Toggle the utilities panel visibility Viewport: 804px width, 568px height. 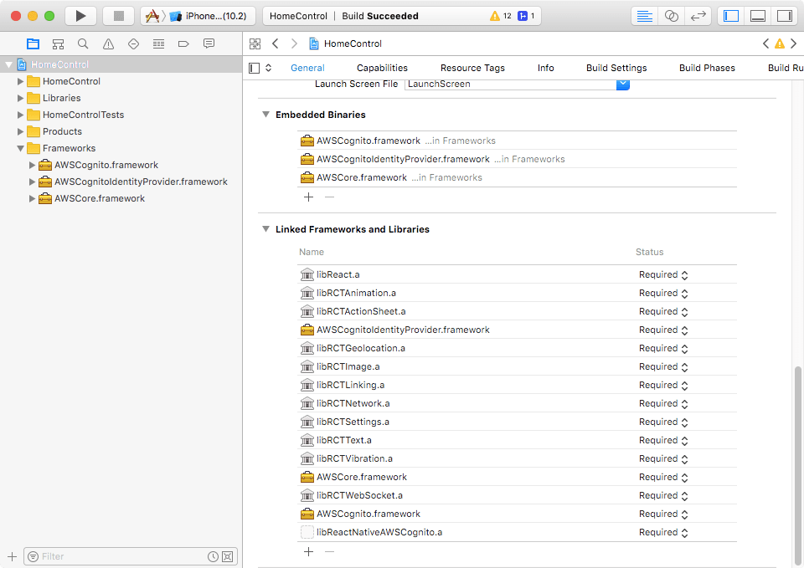click(x=784, y=16)
